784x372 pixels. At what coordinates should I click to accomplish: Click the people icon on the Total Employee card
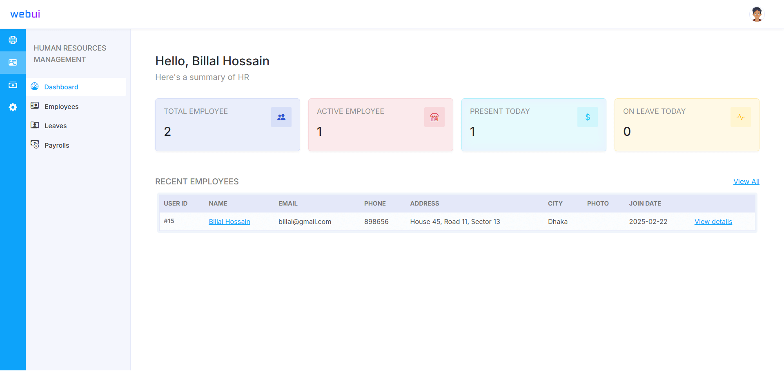[x=281, y=117]
